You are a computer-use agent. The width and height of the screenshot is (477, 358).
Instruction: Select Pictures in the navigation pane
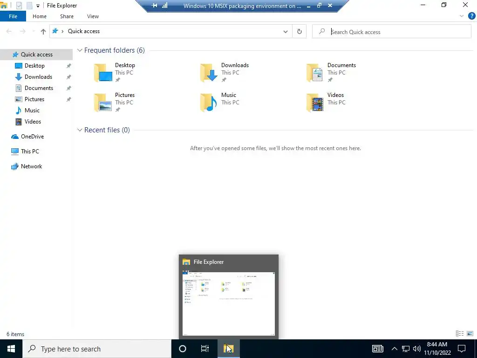pos(34,99)
